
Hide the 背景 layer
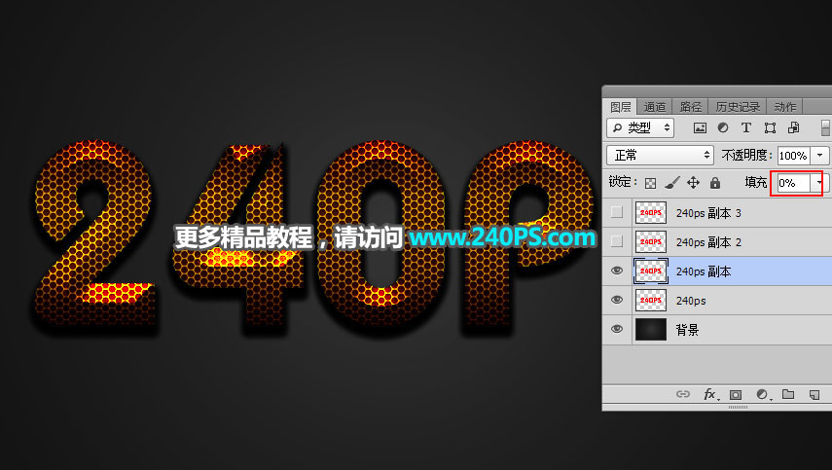point(617,329)
